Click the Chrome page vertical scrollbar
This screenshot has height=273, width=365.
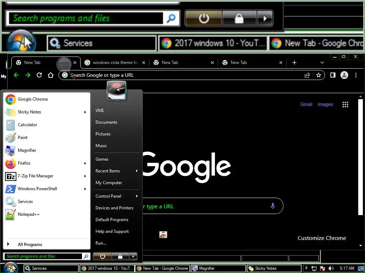point(361,157)
